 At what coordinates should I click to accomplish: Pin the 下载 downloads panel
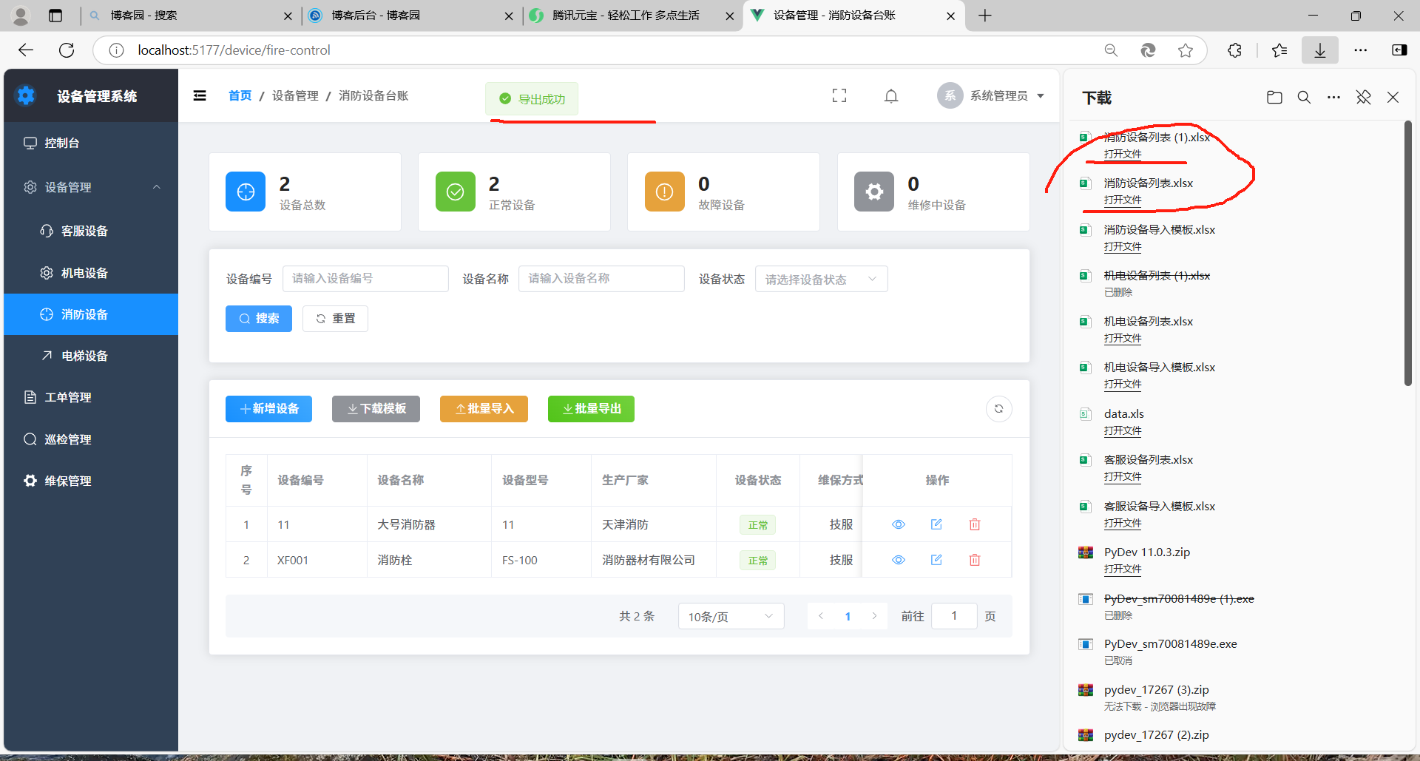[1363, 98]
